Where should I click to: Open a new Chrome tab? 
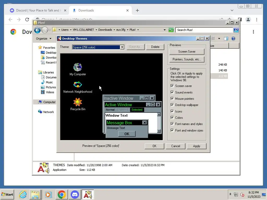[137, 10]
